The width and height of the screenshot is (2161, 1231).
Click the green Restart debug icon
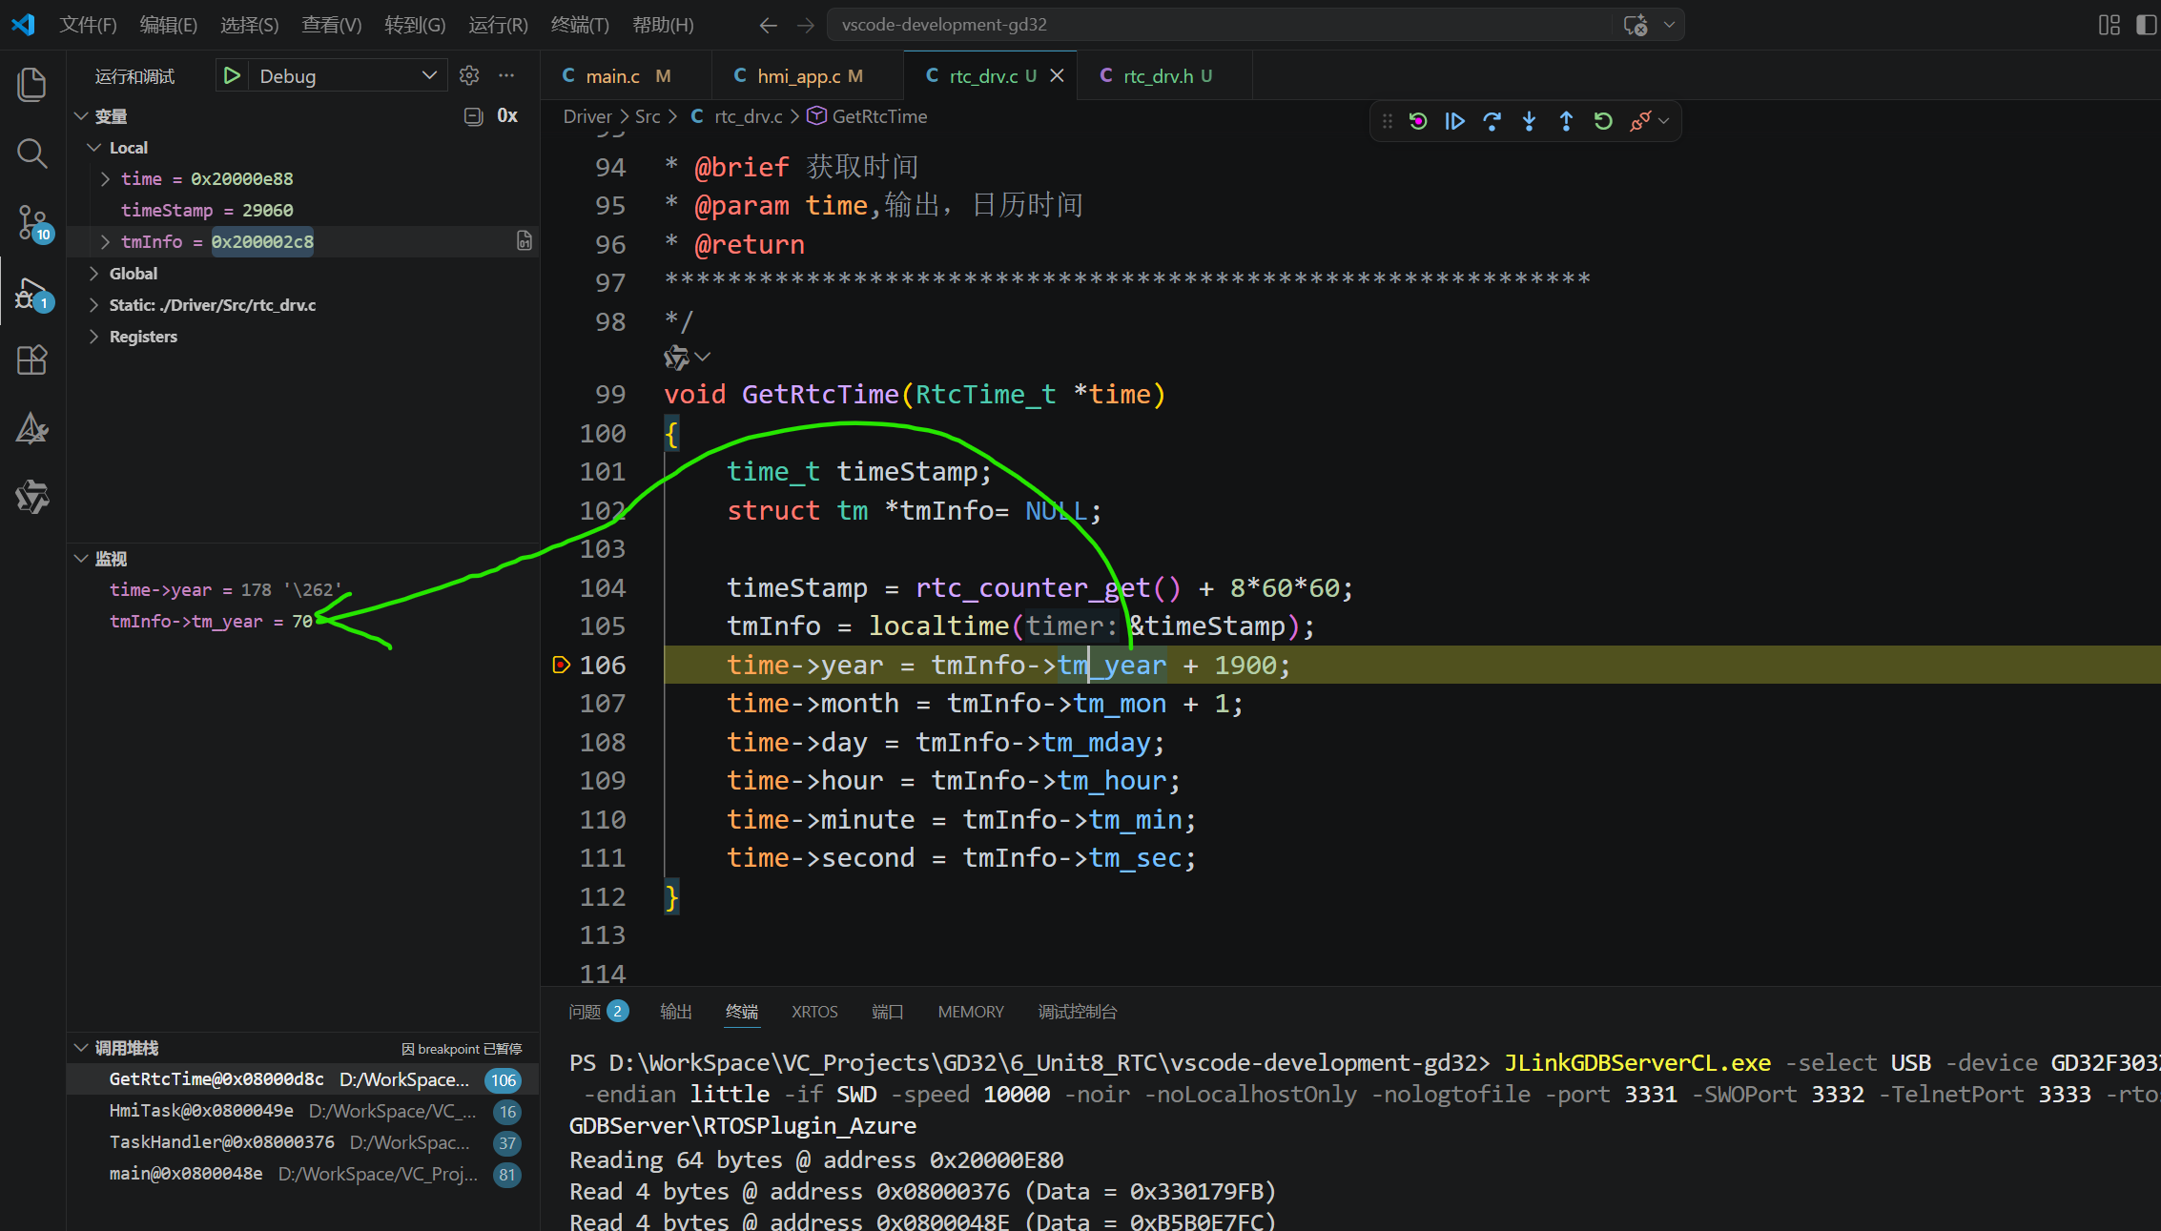coord(1603,121)
